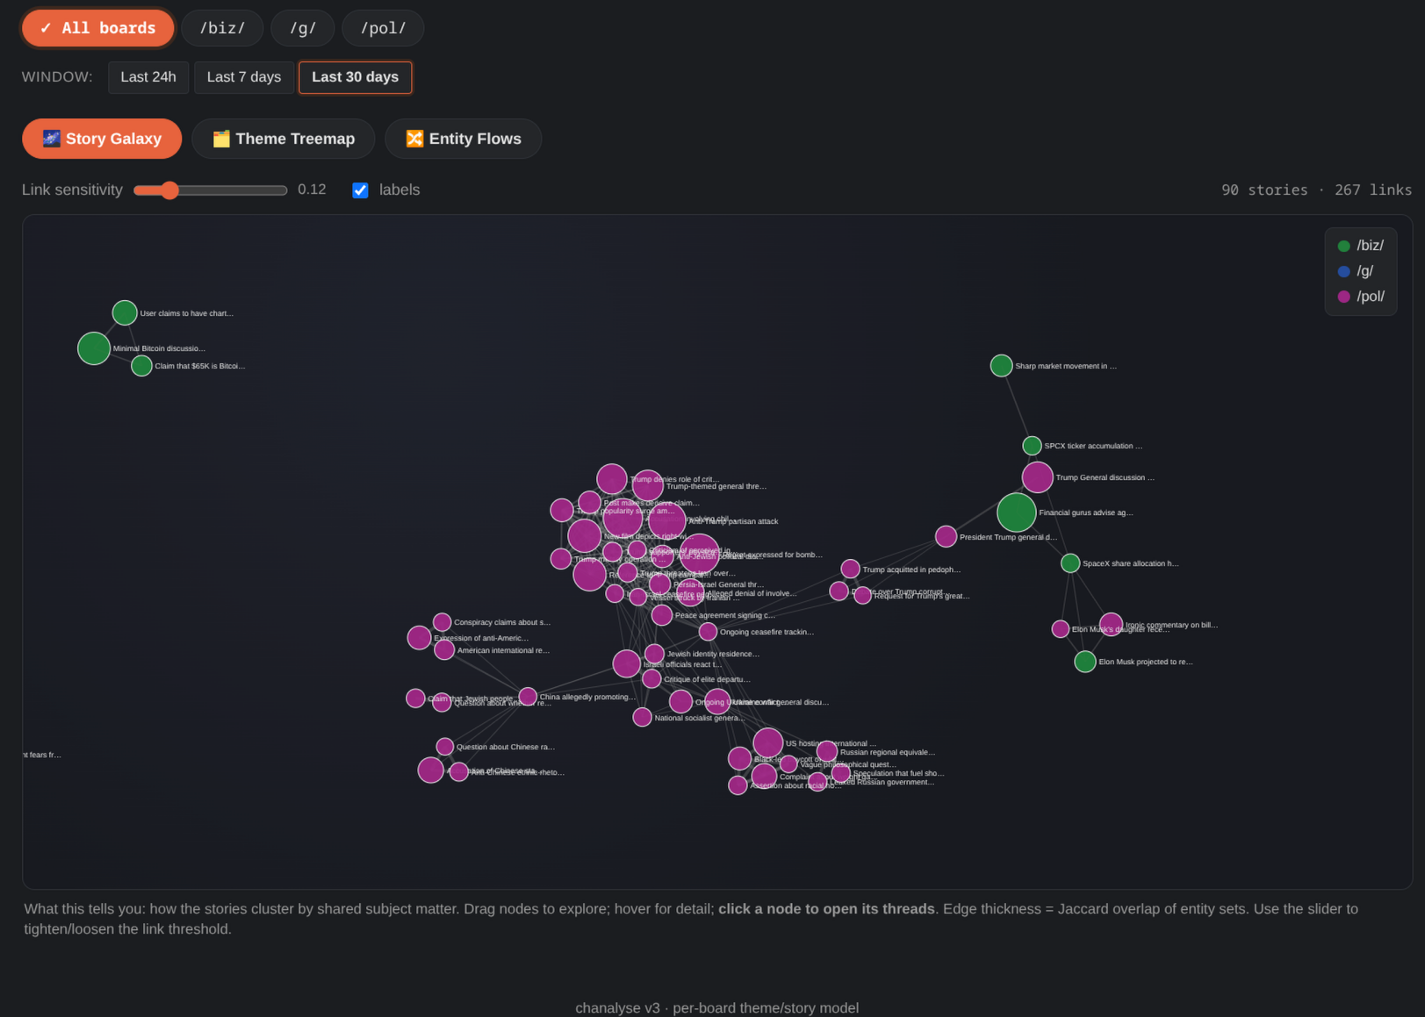Open the Minimal Bitcoin discussion node
The image size is (1425, 1017).
(94, 348)
